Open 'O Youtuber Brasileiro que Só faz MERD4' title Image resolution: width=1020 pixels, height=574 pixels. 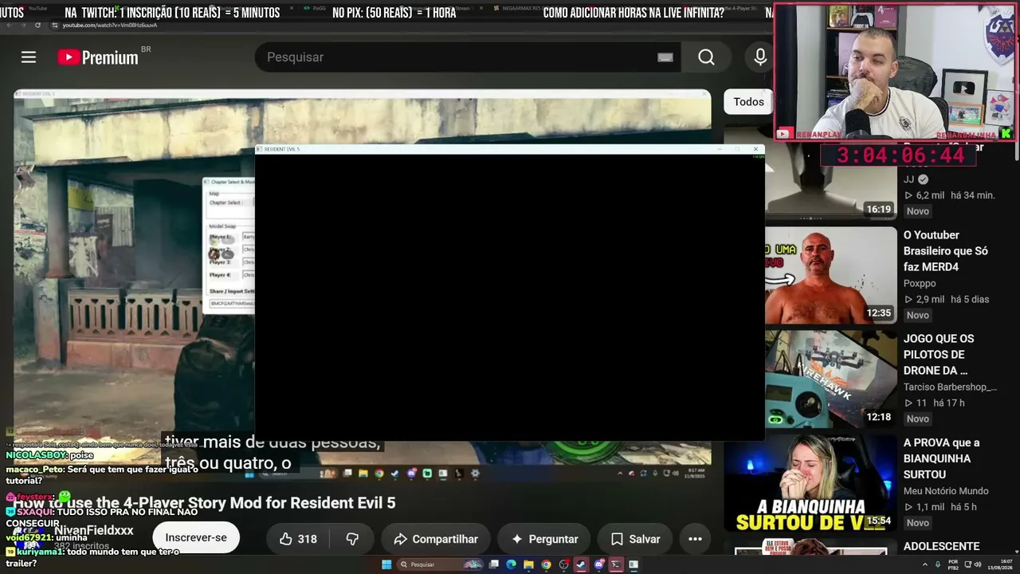pos(946,251)
